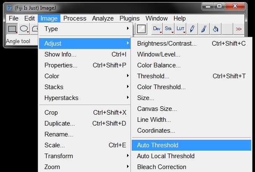Select the Paintbrush tool
Viewport: 255px width, 172px height.
[204, 29]
